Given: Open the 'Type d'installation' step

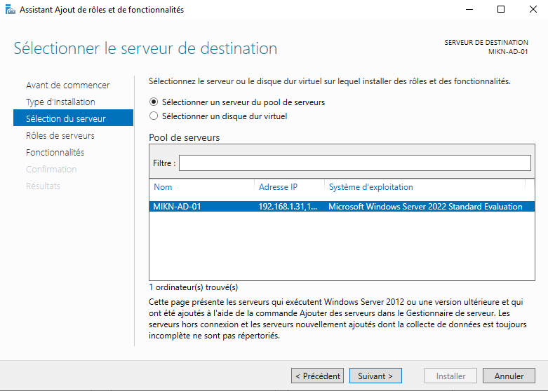Looking at the screenshot, I should pyautogui.click(x=60, y=102).
